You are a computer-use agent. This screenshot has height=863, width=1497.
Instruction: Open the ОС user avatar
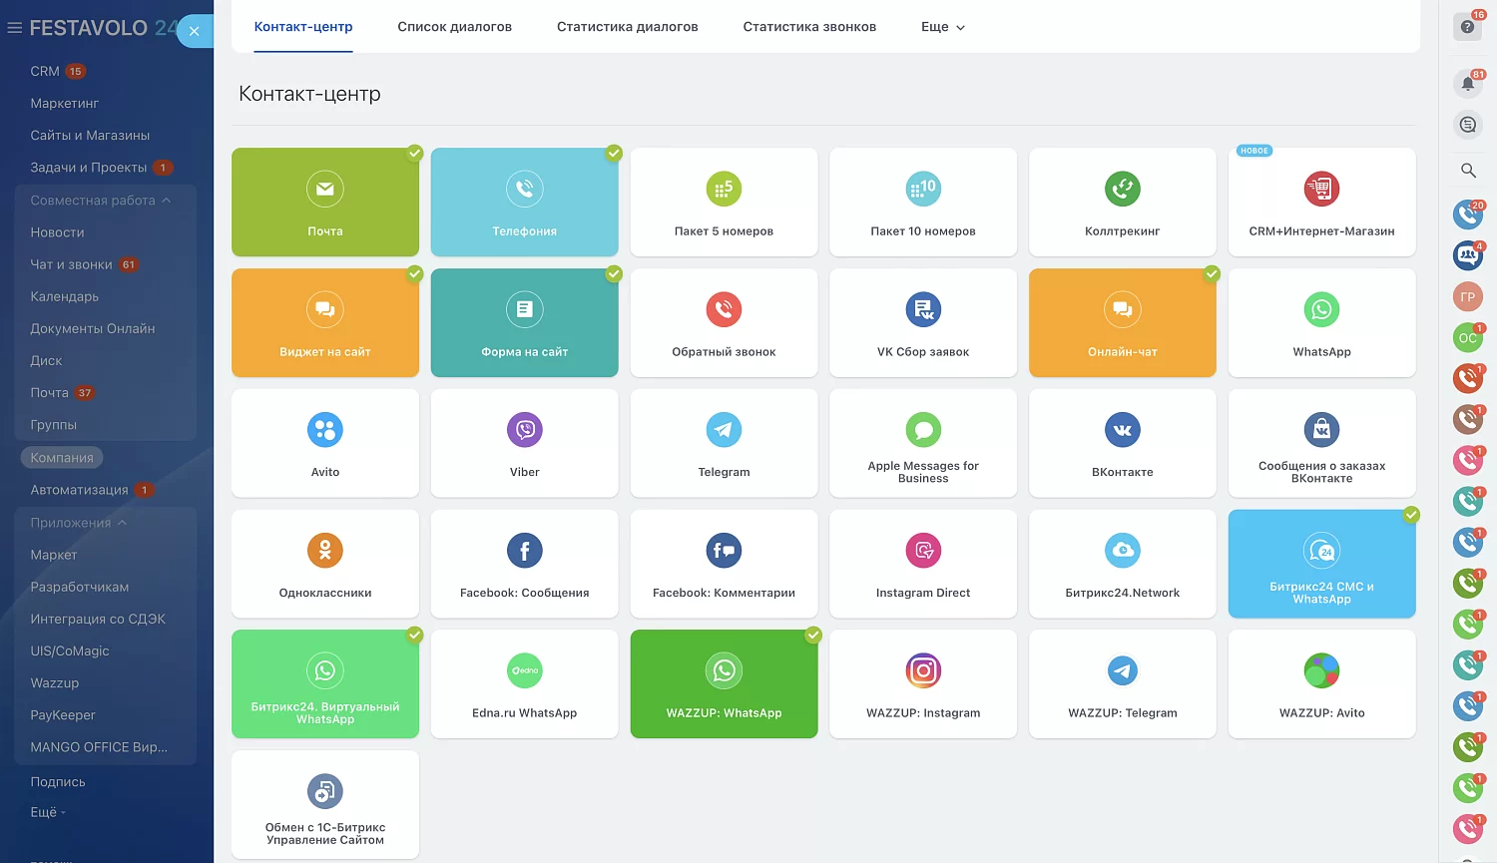[x=1467, y=337]
